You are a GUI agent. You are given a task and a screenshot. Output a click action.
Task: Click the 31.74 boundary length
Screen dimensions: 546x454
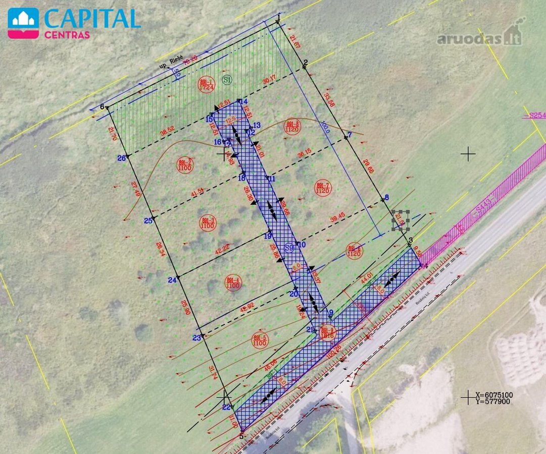click(213, 373)
